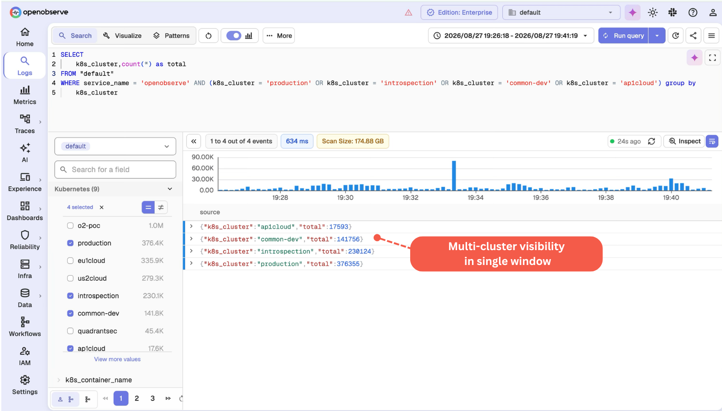722x411 pixels.
Task: Open the IAM section
Action: click(x=25, y=356)
